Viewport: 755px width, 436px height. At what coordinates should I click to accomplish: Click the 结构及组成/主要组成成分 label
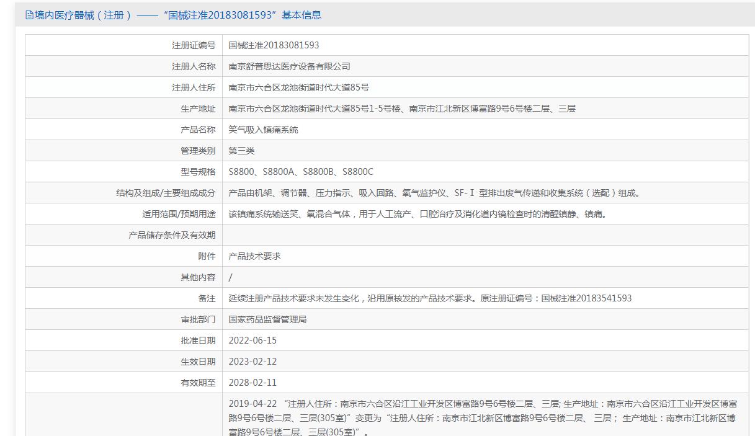click(166, 193)
